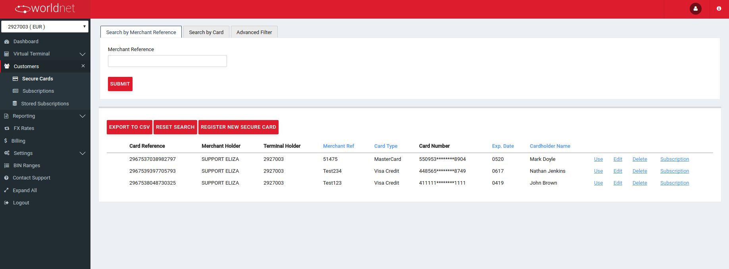This screenshot has width=729, height=269.
Task: Click the Billing dollar icon
Action: point(6,141)
